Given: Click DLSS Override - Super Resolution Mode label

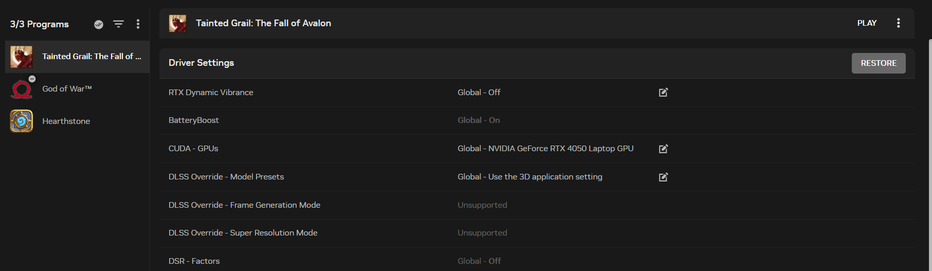Looking at the screenshot, I should click(243, 233).
